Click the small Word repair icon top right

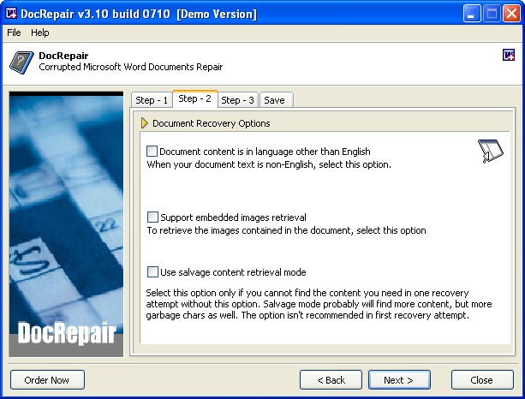(509, 55)
